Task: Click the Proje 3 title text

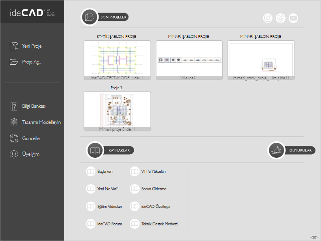Action: (x=116, y=88)
